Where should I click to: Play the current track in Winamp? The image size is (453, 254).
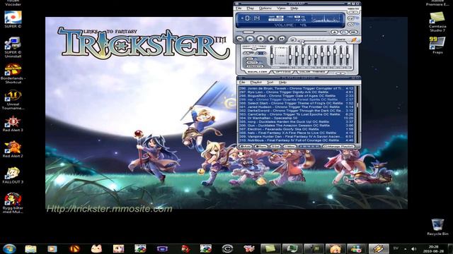coord(250,39)
